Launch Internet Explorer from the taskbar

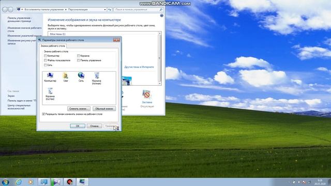[19, 182]
